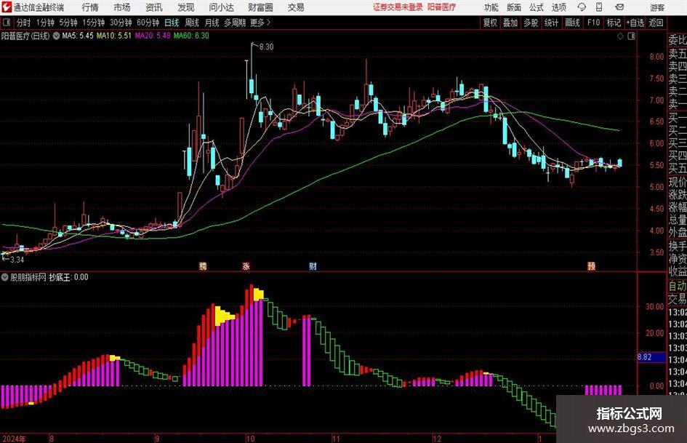
Task: Click the MA10: 5.51 indicator label
Action: 114,36
